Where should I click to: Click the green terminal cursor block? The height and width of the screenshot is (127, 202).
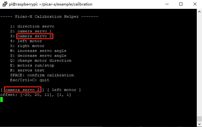(x=2, y=100)
